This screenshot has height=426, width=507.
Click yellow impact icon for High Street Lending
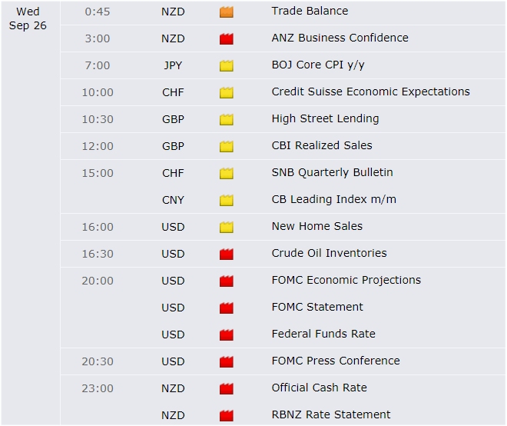point(226,119)
